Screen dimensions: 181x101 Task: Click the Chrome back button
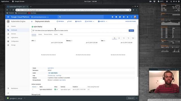pos(7,10)
